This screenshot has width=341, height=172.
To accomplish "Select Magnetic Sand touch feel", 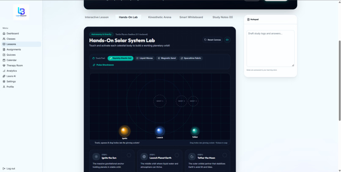I will [167, 58].
